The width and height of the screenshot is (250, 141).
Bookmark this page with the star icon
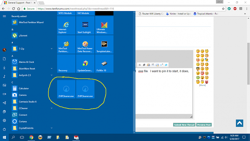click(x=223, y=9)
